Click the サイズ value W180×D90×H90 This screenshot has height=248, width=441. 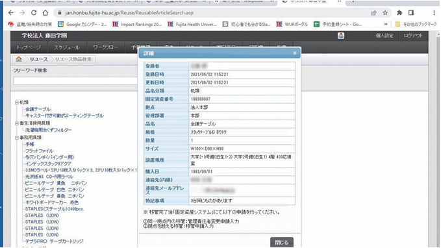click(207, 149)
